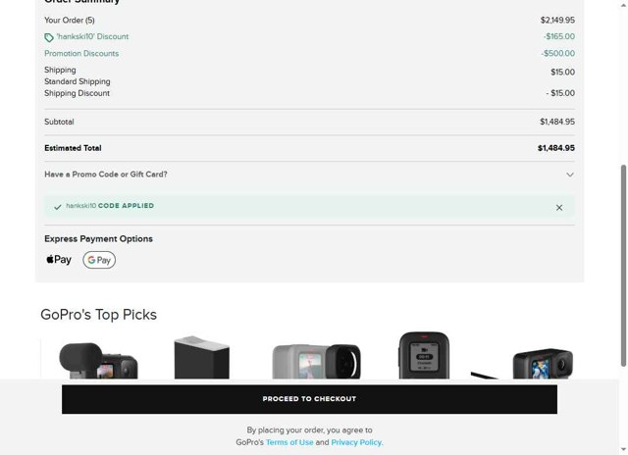Remove the hankski10 applied promo code

(x=559, y=208)
